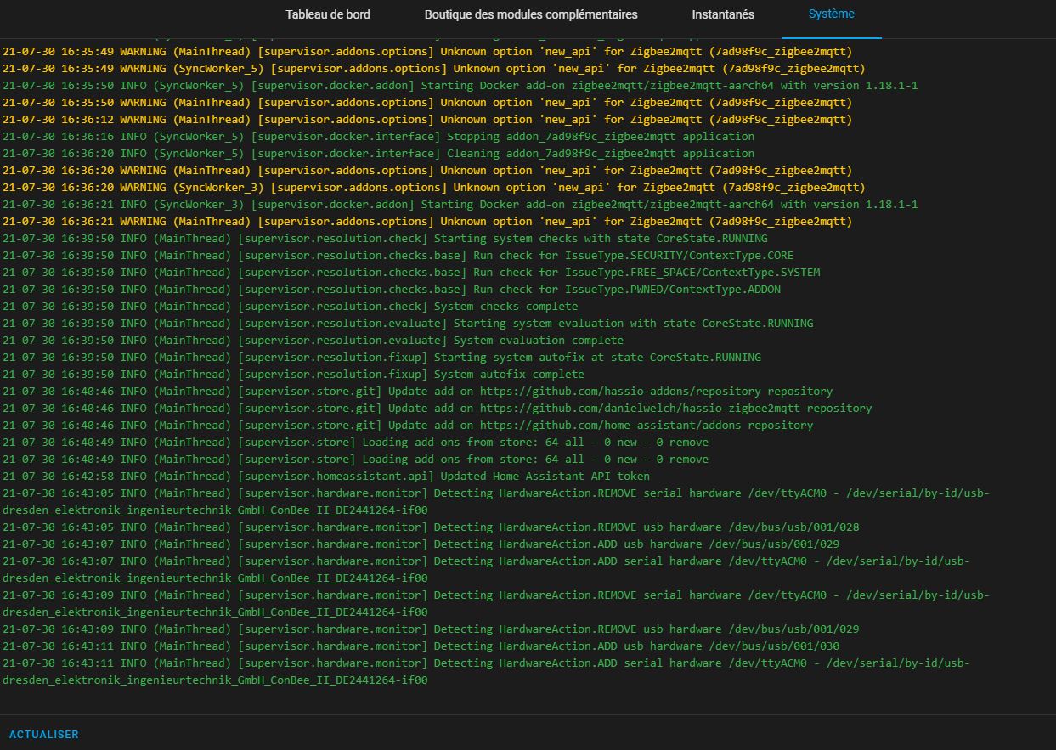Viewport: 1056px width, 750px height.
Task: Click the 'System evaluation complete' log entry
Action: point(538,341)
